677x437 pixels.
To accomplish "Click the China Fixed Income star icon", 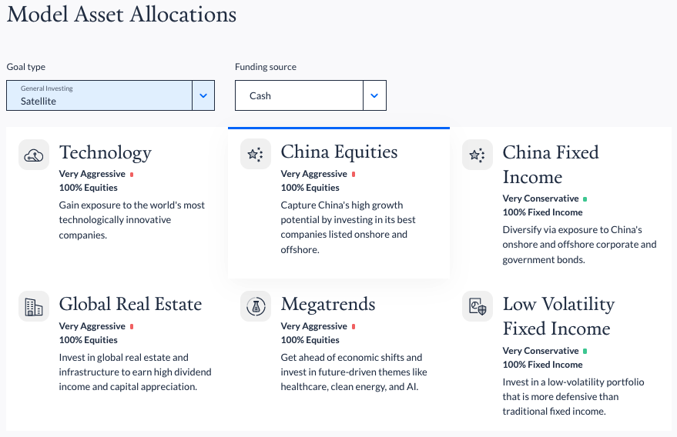I will pyautogui.click(x=478, y=155).
